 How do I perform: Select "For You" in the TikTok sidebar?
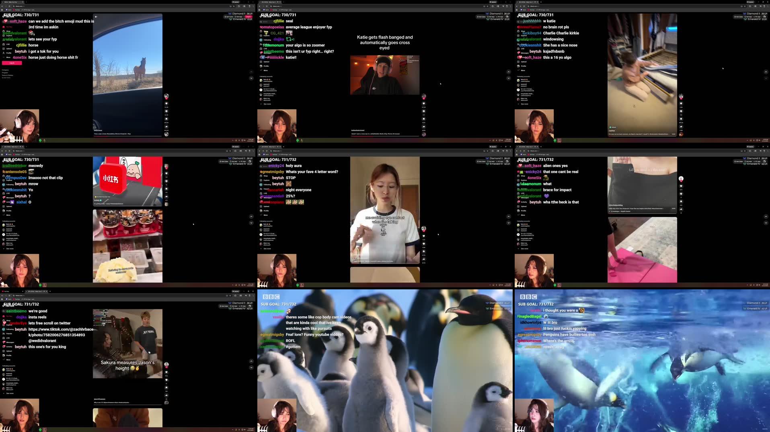(8, 27)
